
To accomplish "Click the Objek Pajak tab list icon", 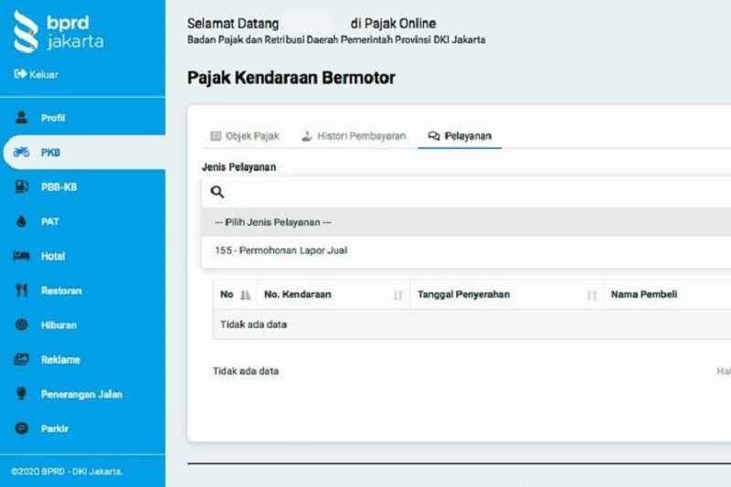I will [x=216, y=135].
